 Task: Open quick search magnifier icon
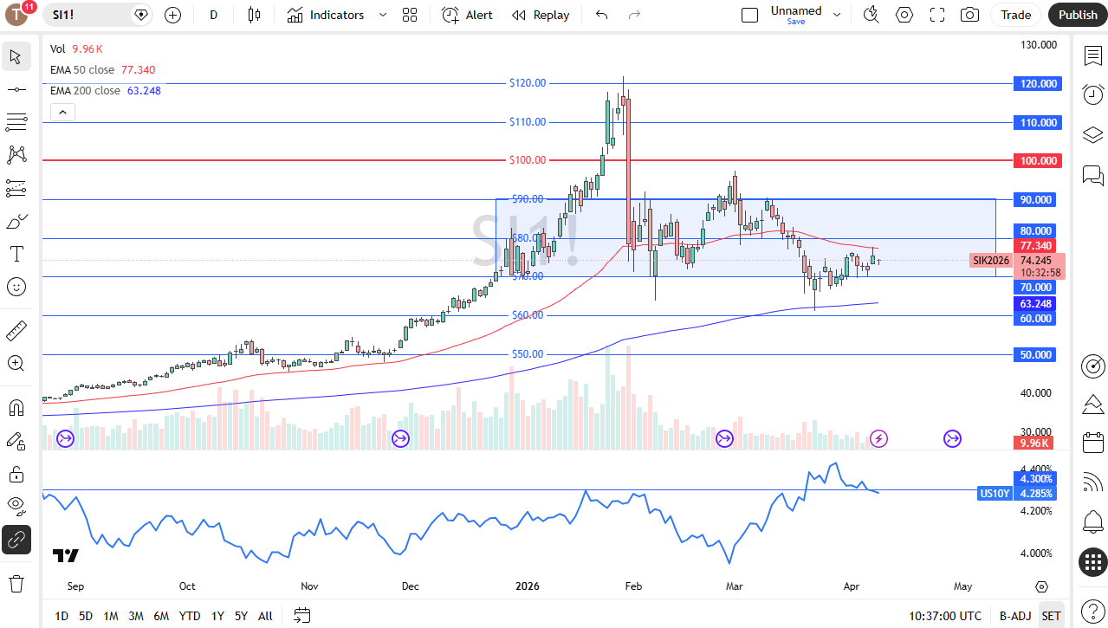[871, 15]
